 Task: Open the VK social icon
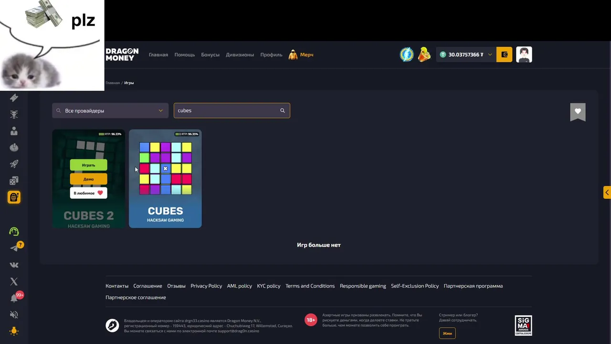(x=14, y=265)
